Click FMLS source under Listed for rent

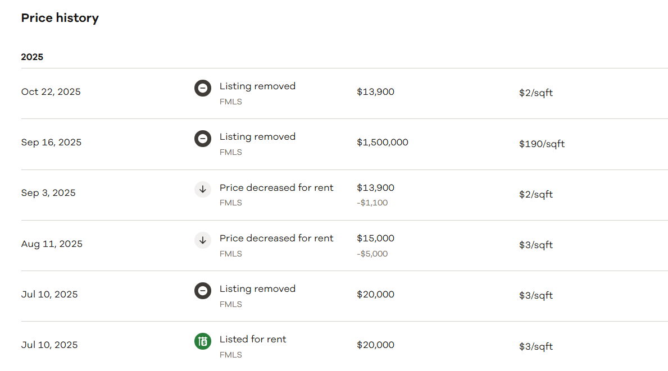point(230,355)
